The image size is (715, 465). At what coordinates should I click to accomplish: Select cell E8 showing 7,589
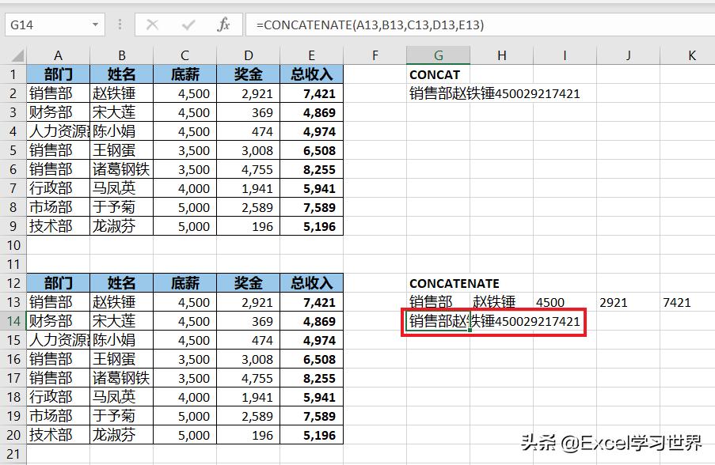click(x=311, y=207)
